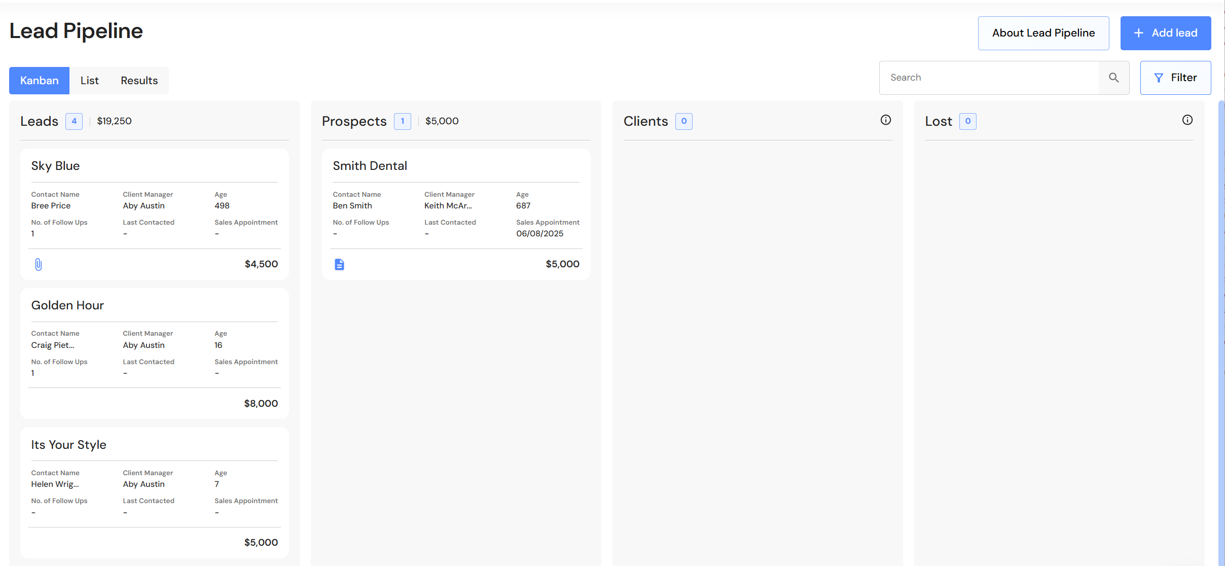Click the document icon on Smith Dental card
This screenshot has height=566, width=1225.
(x=339, y=264)
